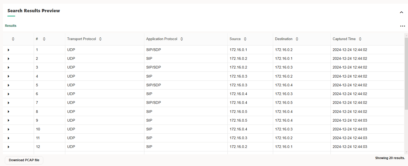This screenshot has height=166, width=408.
Task: Sort the first unlabeled expander column
Action: pos(13,39)
